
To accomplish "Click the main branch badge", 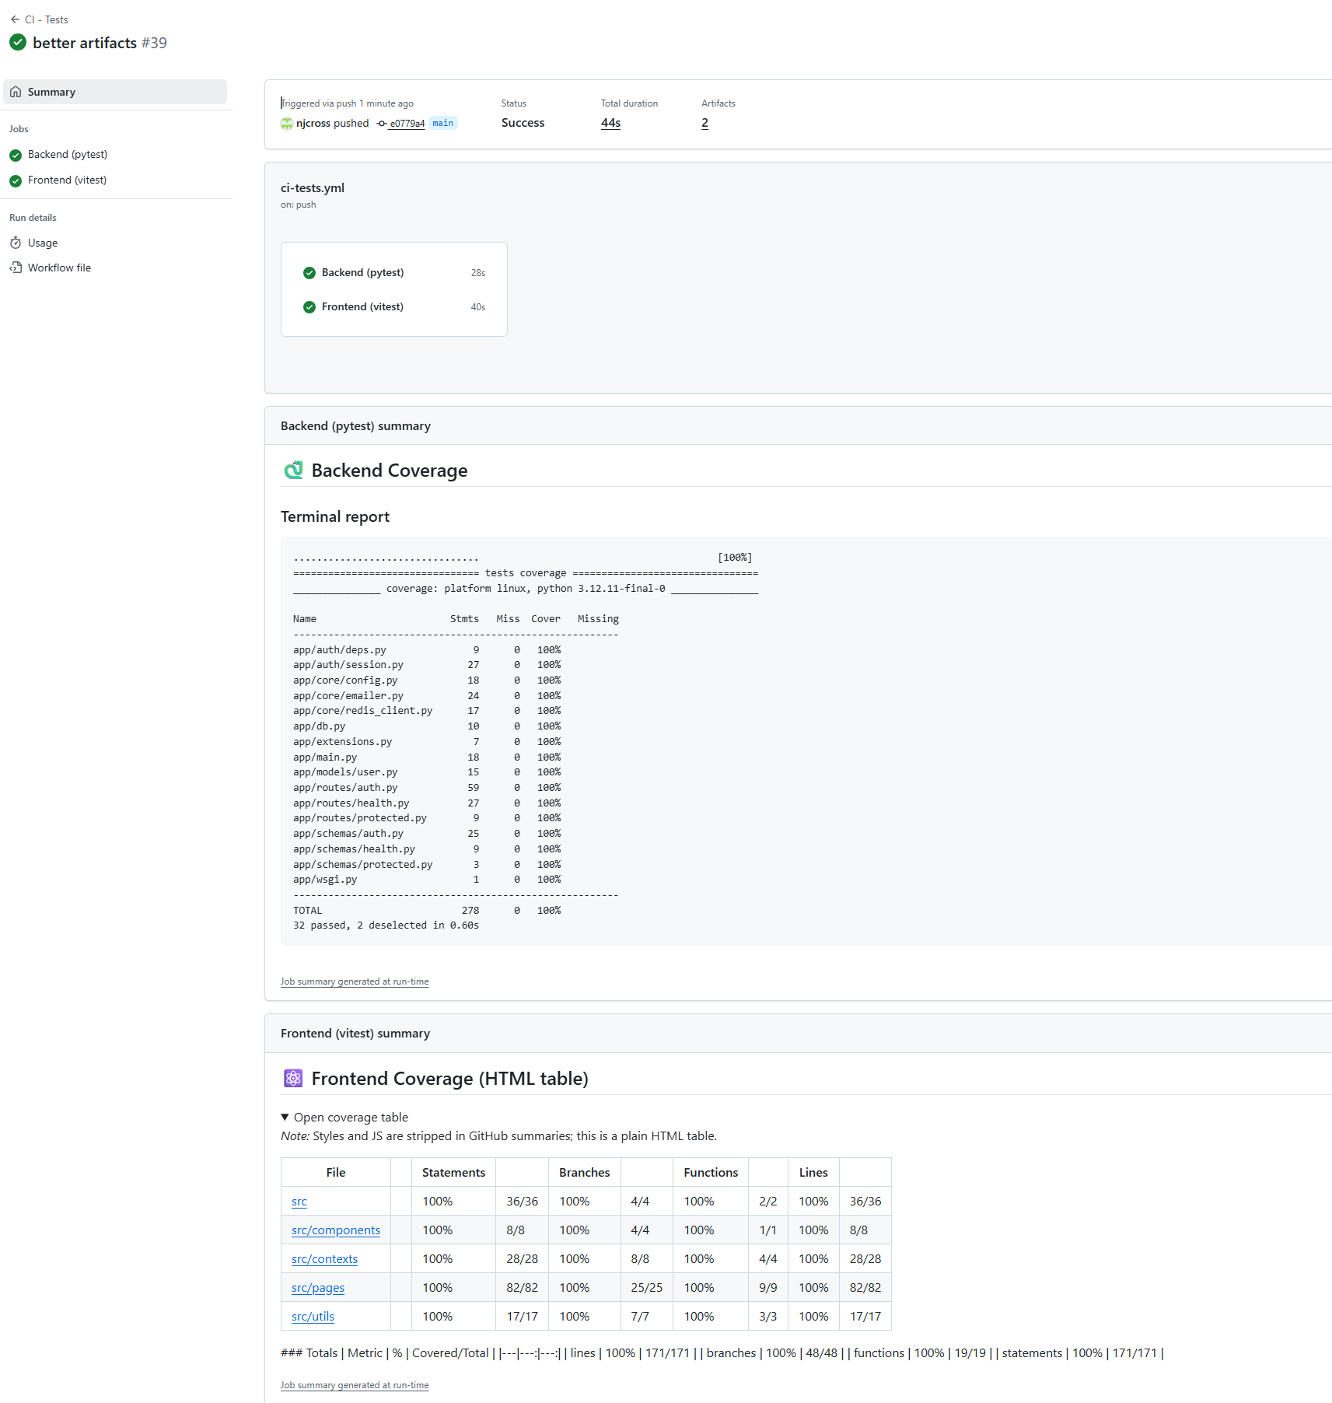I will 442,123.
